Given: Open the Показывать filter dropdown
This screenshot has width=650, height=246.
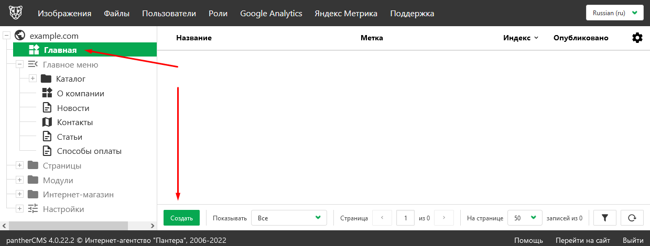Looking at the screenshot, I should click(x=289, y=218).
